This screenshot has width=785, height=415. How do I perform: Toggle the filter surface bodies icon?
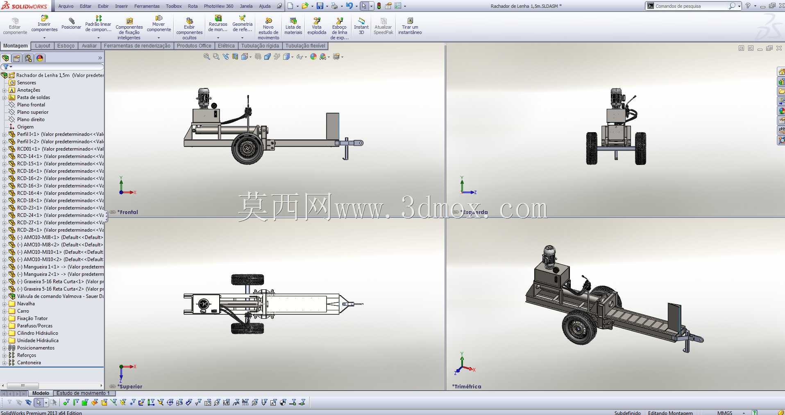click(x=95, y=402)
